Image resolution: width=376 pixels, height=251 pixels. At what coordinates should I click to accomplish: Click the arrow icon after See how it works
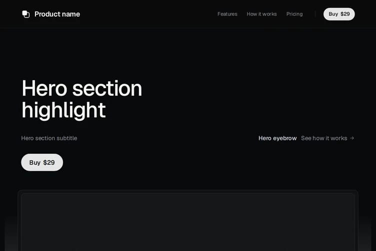(x=352, y=138)
